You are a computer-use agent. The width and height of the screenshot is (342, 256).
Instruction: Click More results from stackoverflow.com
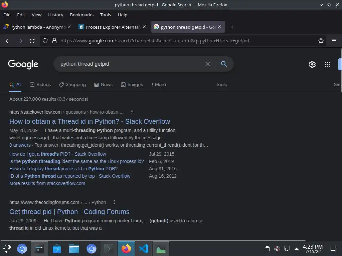click(x=47, y=183)
